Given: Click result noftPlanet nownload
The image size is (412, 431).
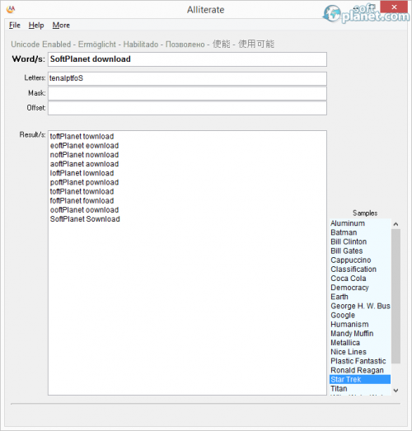Looking at the screenshot, I should point(84,155).
